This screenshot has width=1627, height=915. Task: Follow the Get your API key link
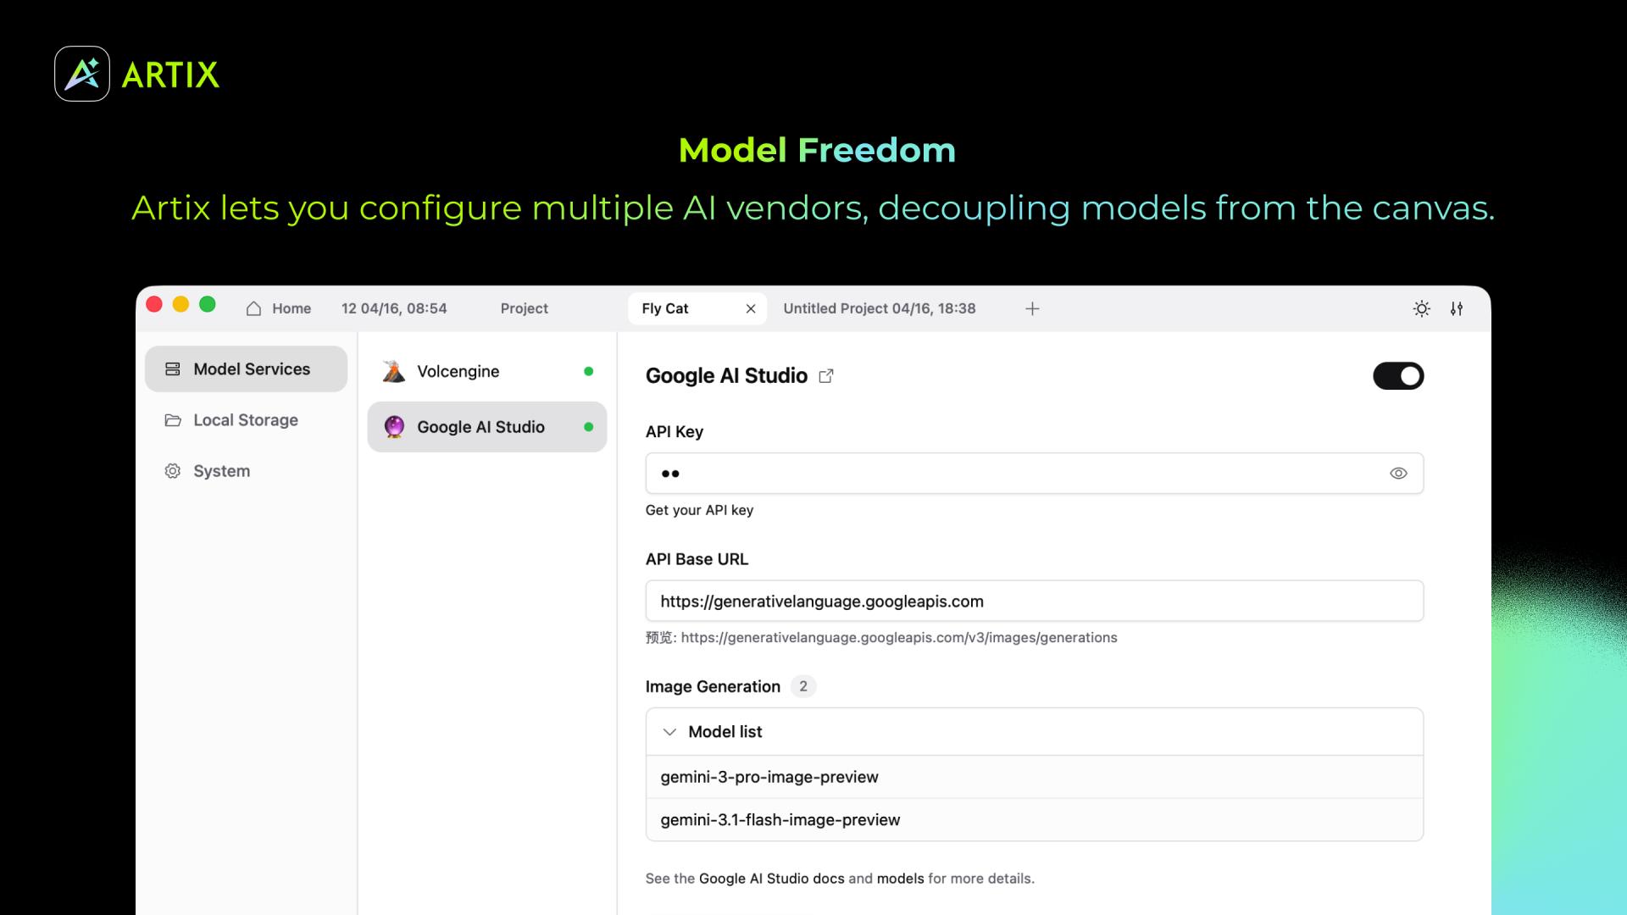click(x=699, y=510)
